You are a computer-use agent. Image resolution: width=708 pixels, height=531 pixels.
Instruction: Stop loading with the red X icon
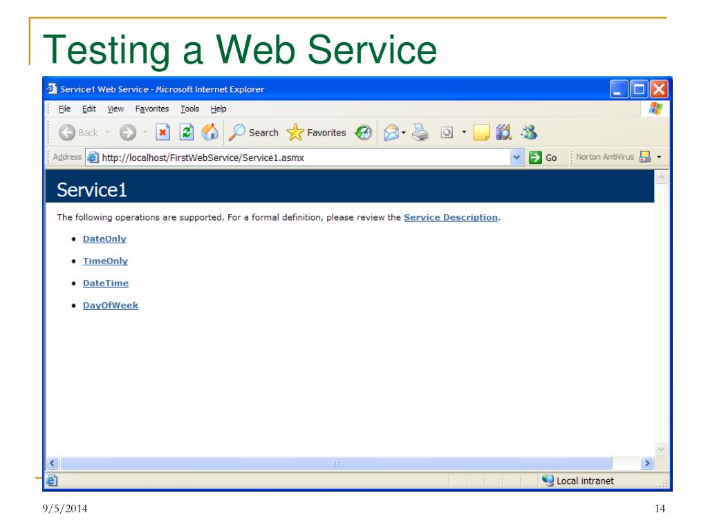pyautogui.click(x=162, y=133)
